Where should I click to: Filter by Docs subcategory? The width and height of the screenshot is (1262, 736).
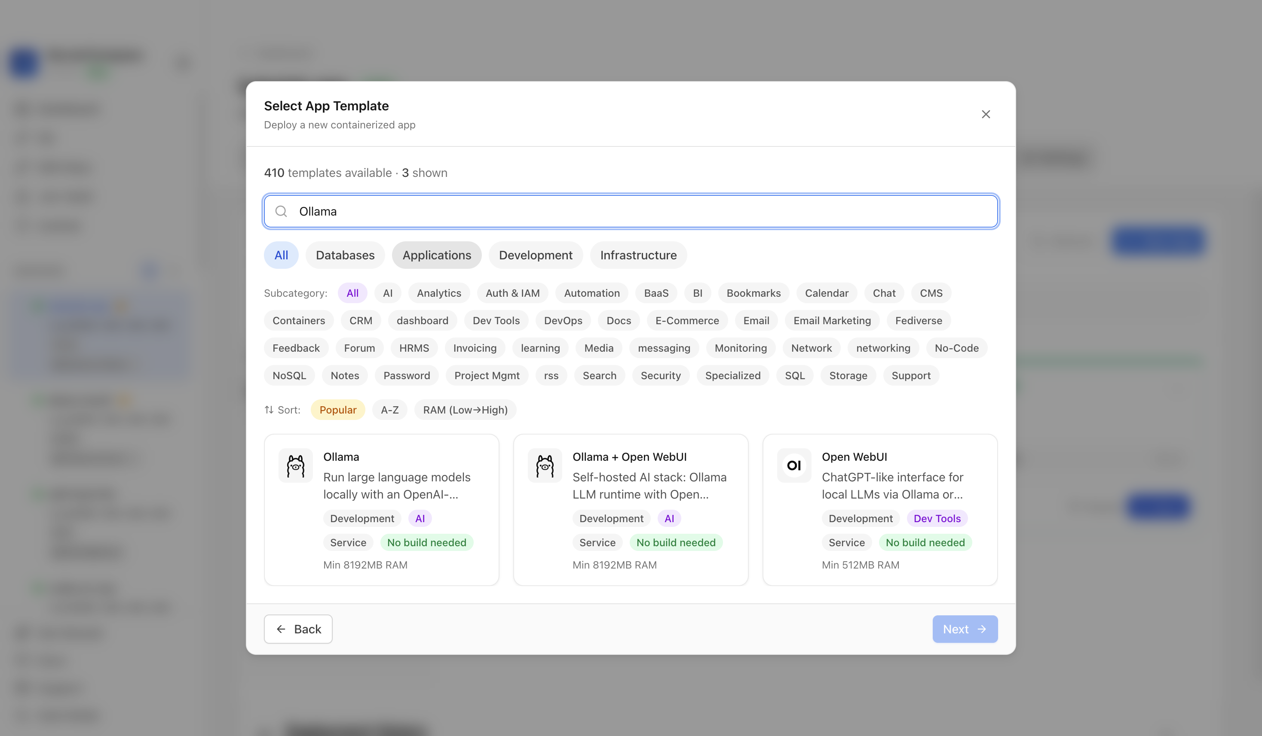pos(619,321)
